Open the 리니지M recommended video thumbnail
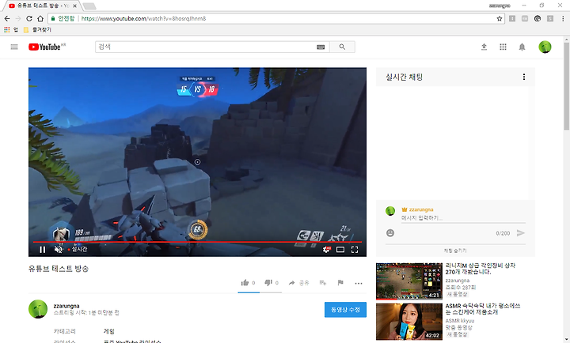 pyautogui.click(x=409, y=281)
